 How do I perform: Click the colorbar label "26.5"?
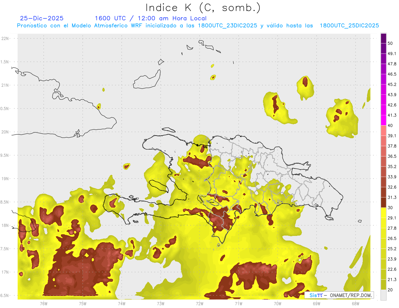(392, 239)
